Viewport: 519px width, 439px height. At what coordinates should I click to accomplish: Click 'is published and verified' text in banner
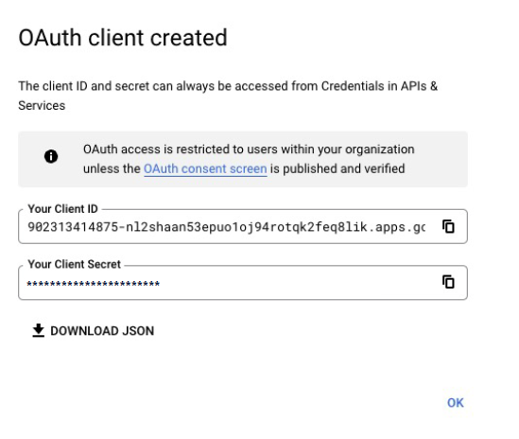(x=337, y=168)
